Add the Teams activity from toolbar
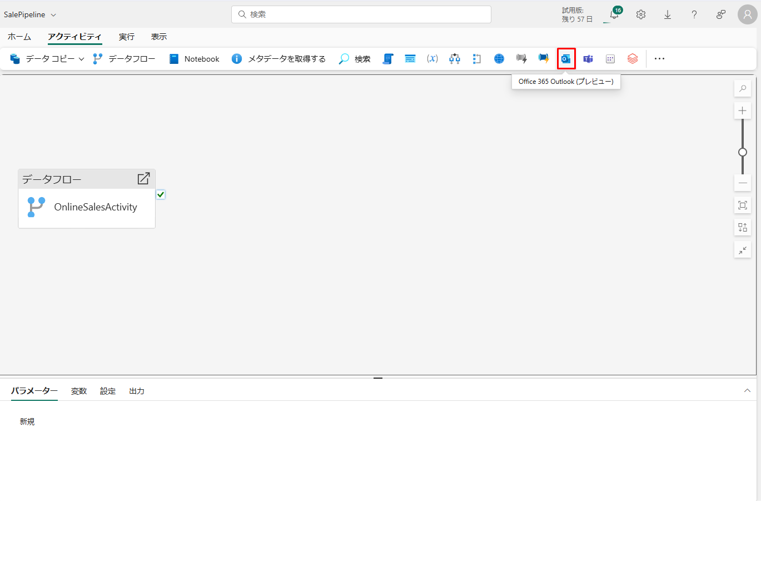761x573 pixels. 588,59
